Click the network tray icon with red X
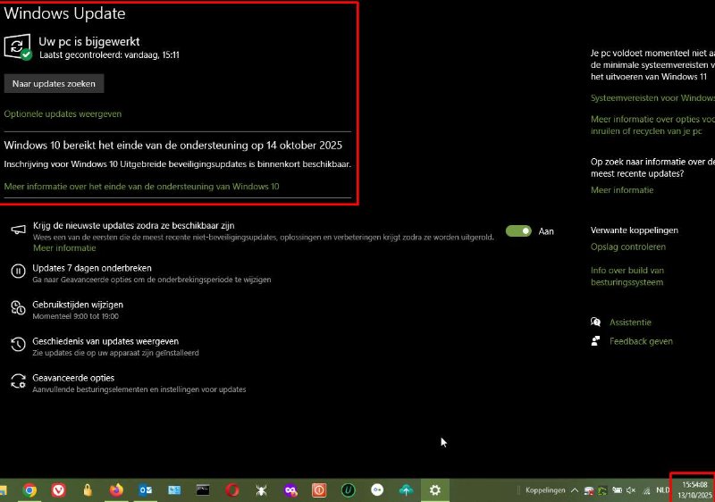The image size is (715, 502). tap(589, 490)
